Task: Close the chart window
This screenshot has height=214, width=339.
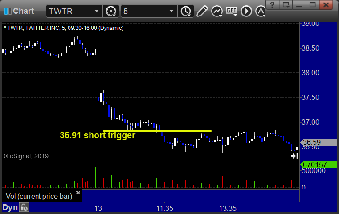Action: [x=327, y=5]
